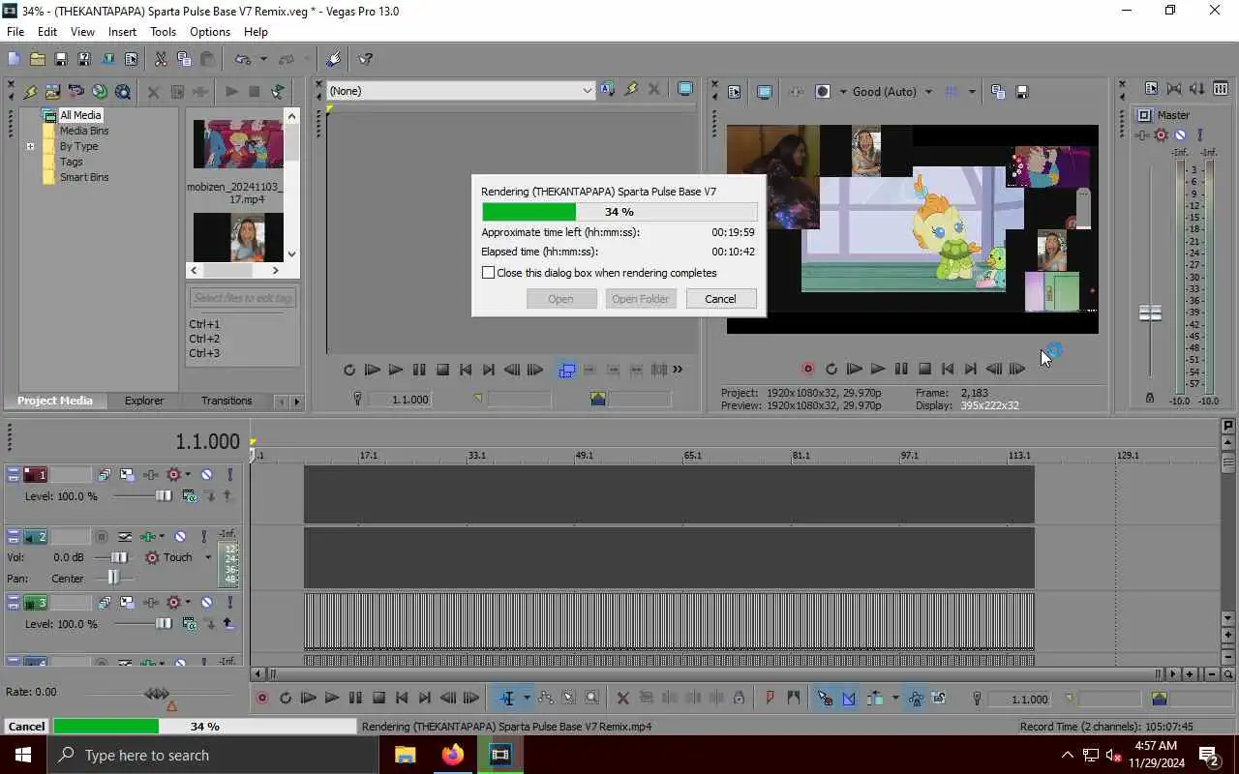Click the Save project floppy icon

coord(60,59)
